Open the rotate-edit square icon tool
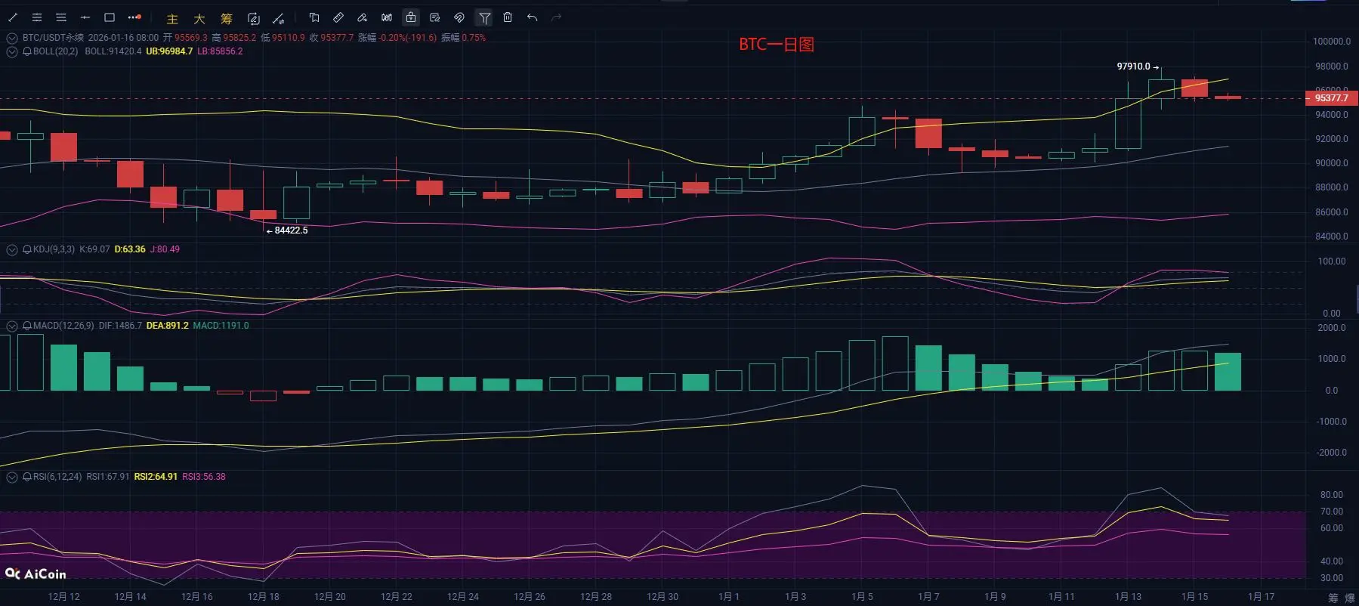 click(x=254, y=18)
